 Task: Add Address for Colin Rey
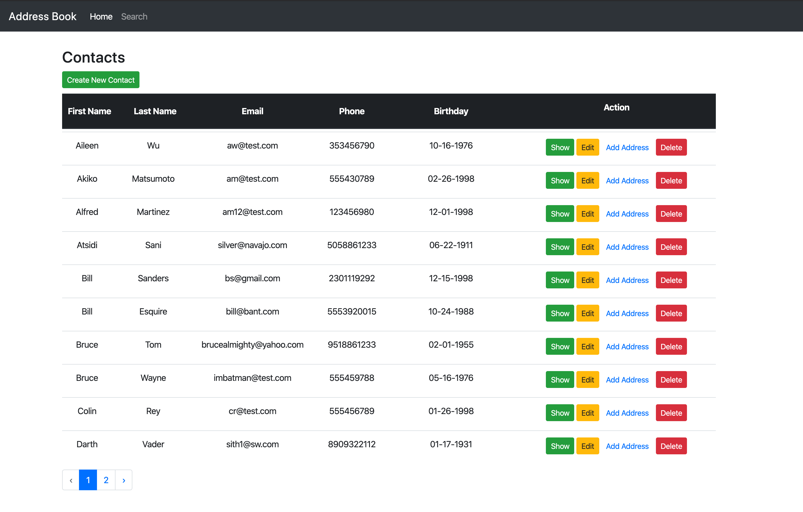point(627,413)
